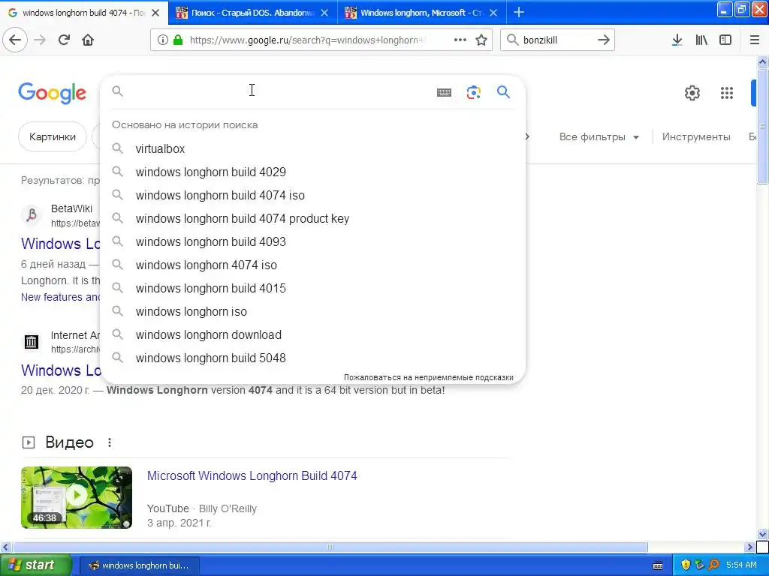Open the browser home page
Screen dimensions: 769x576
88,40
